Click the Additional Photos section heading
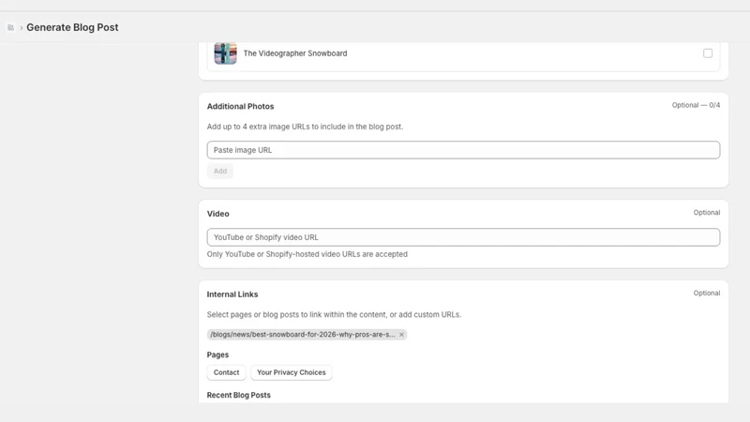 pos(240,106)
